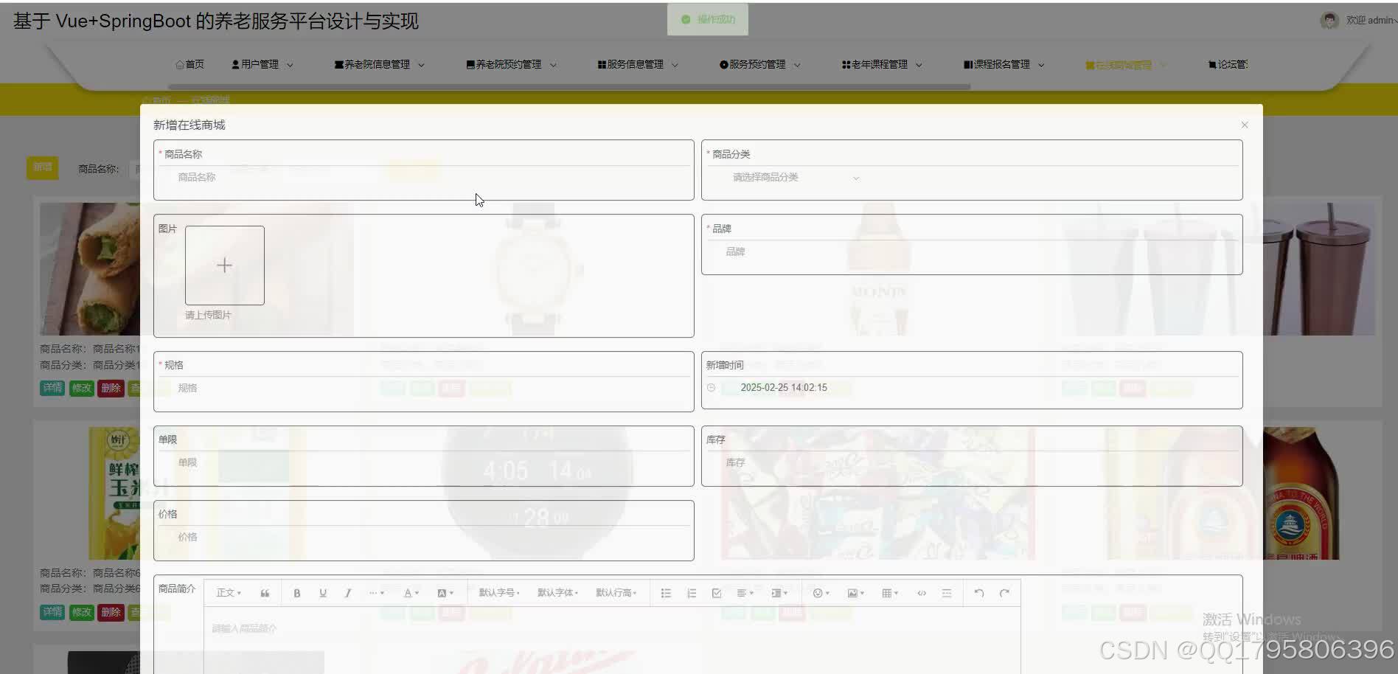Click the 规格 input field

click(x=423, y=388)
